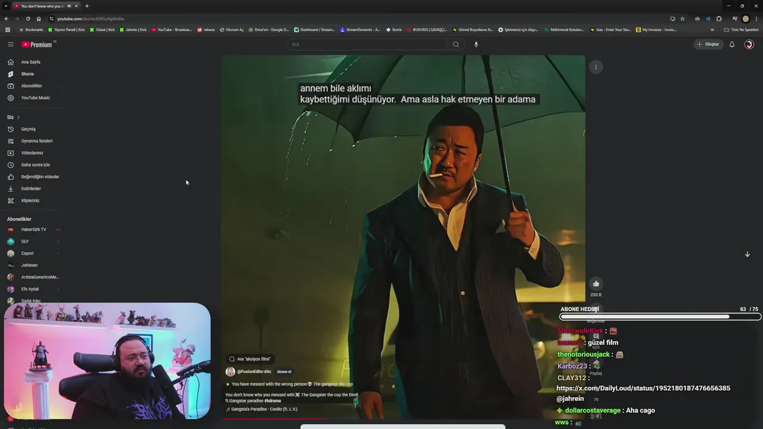Viewport: 763px width, 429px height.
Task: Click the browser home button
Action: [39, 18]
